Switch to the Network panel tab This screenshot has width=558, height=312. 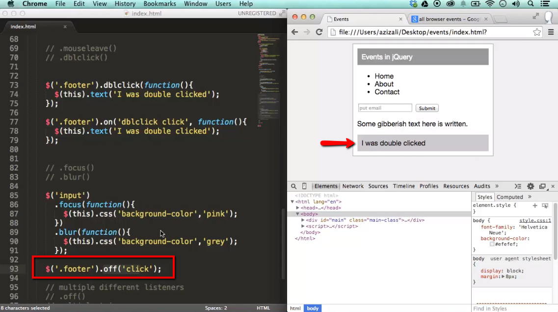353,186
